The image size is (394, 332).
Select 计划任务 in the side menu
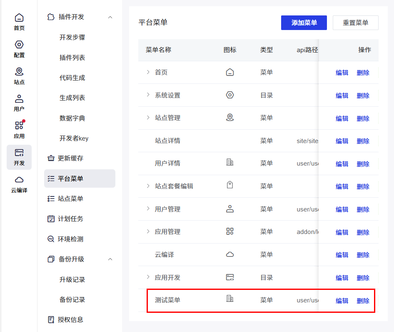pos(70,219)
